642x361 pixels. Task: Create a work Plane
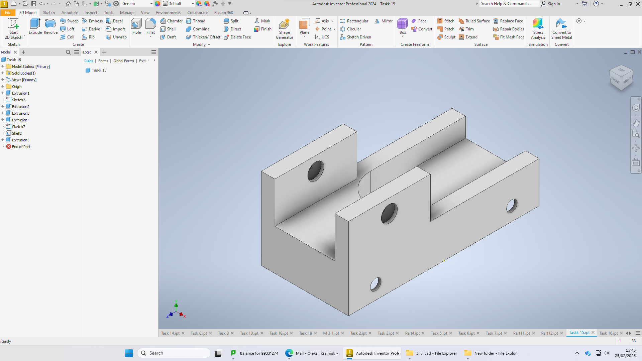click(304, 26)
